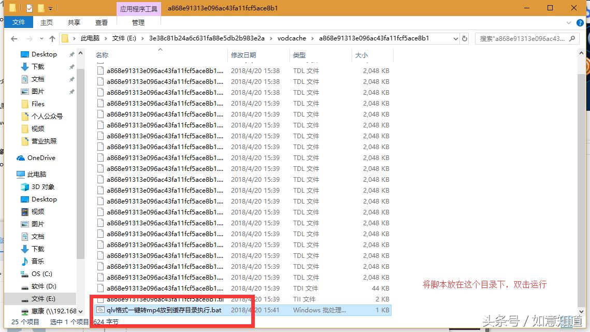Sort files by 大小 column header
This screenshot has width=590, height=332.
click(x=361, y=55)
